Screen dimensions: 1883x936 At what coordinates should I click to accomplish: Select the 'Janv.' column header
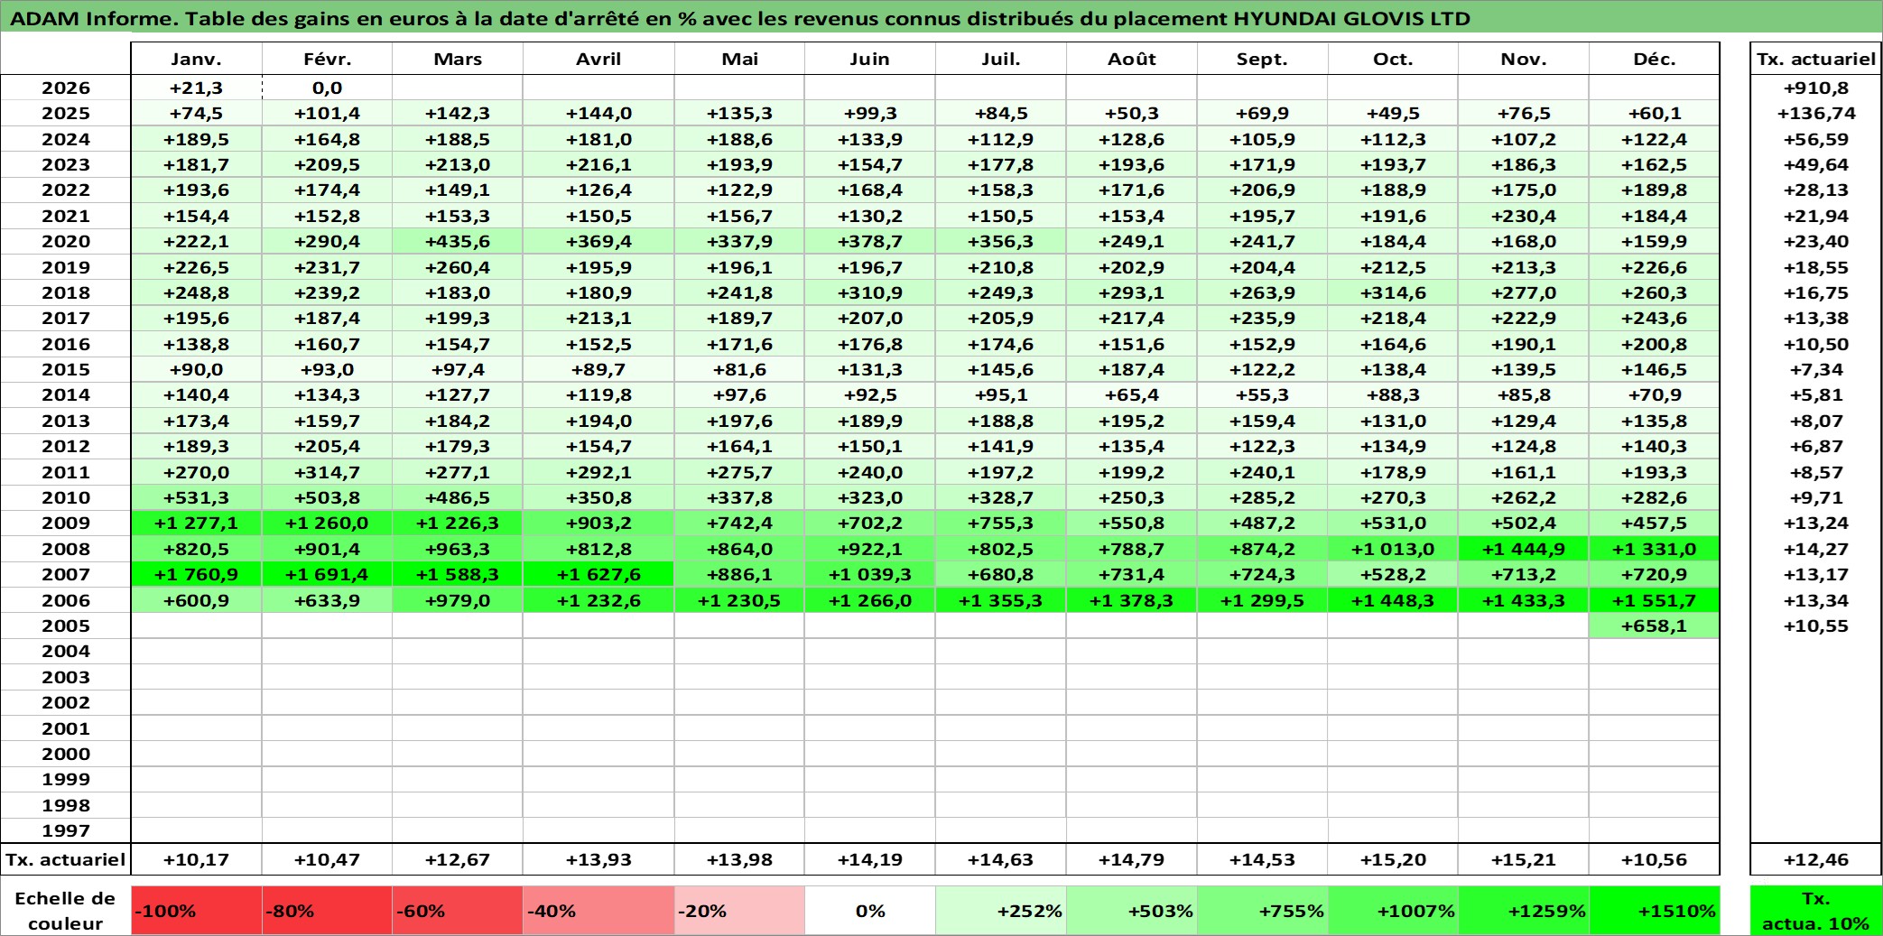point(196,59)
